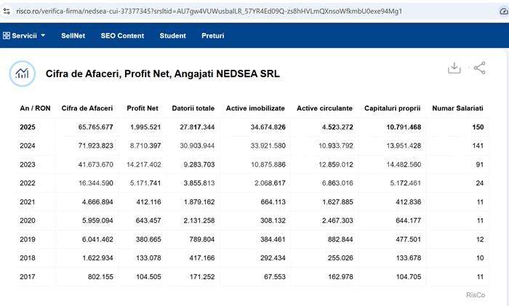Click the employee count 91

tap(480, 164)
